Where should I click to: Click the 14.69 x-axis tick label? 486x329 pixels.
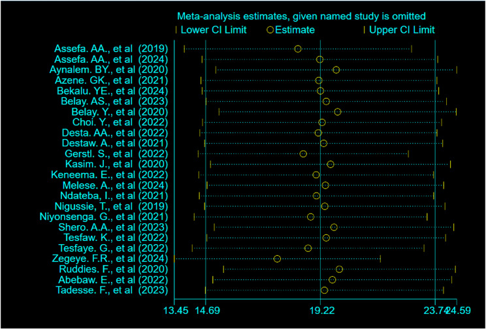[205, 311]
